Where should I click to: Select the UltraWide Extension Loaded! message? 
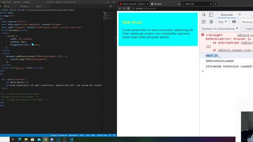pos(229,66)
